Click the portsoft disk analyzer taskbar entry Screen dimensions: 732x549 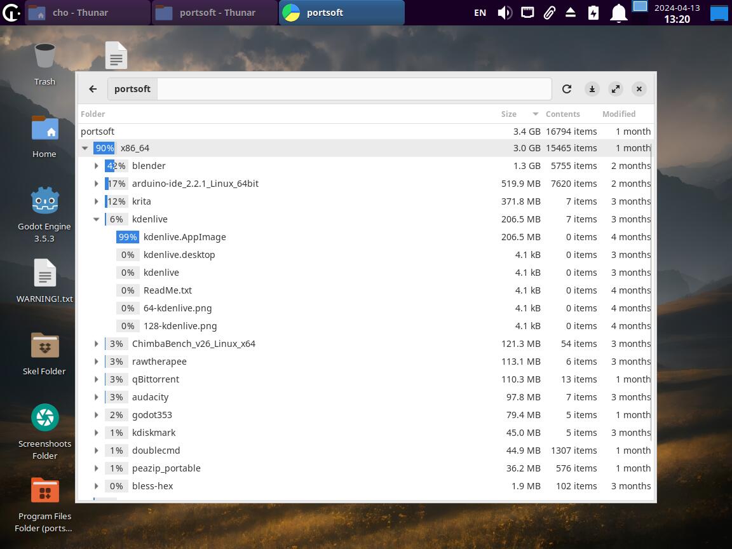click(x=342, y=13)
